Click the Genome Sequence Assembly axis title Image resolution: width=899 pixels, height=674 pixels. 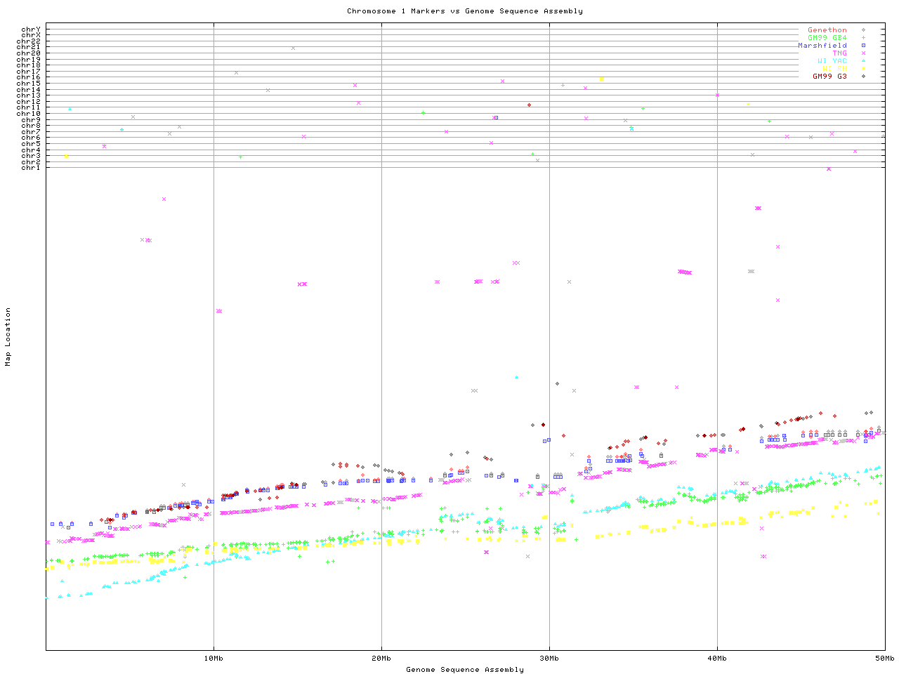tap(464, 670)
